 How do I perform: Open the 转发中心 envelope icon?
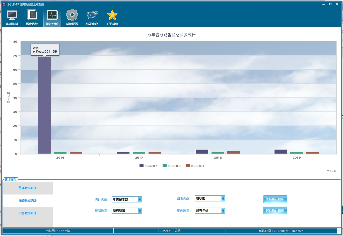click(x=92, y=16)
